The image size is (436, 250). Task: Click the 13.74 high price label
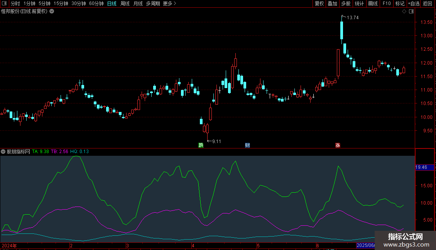tap(353, 17)
